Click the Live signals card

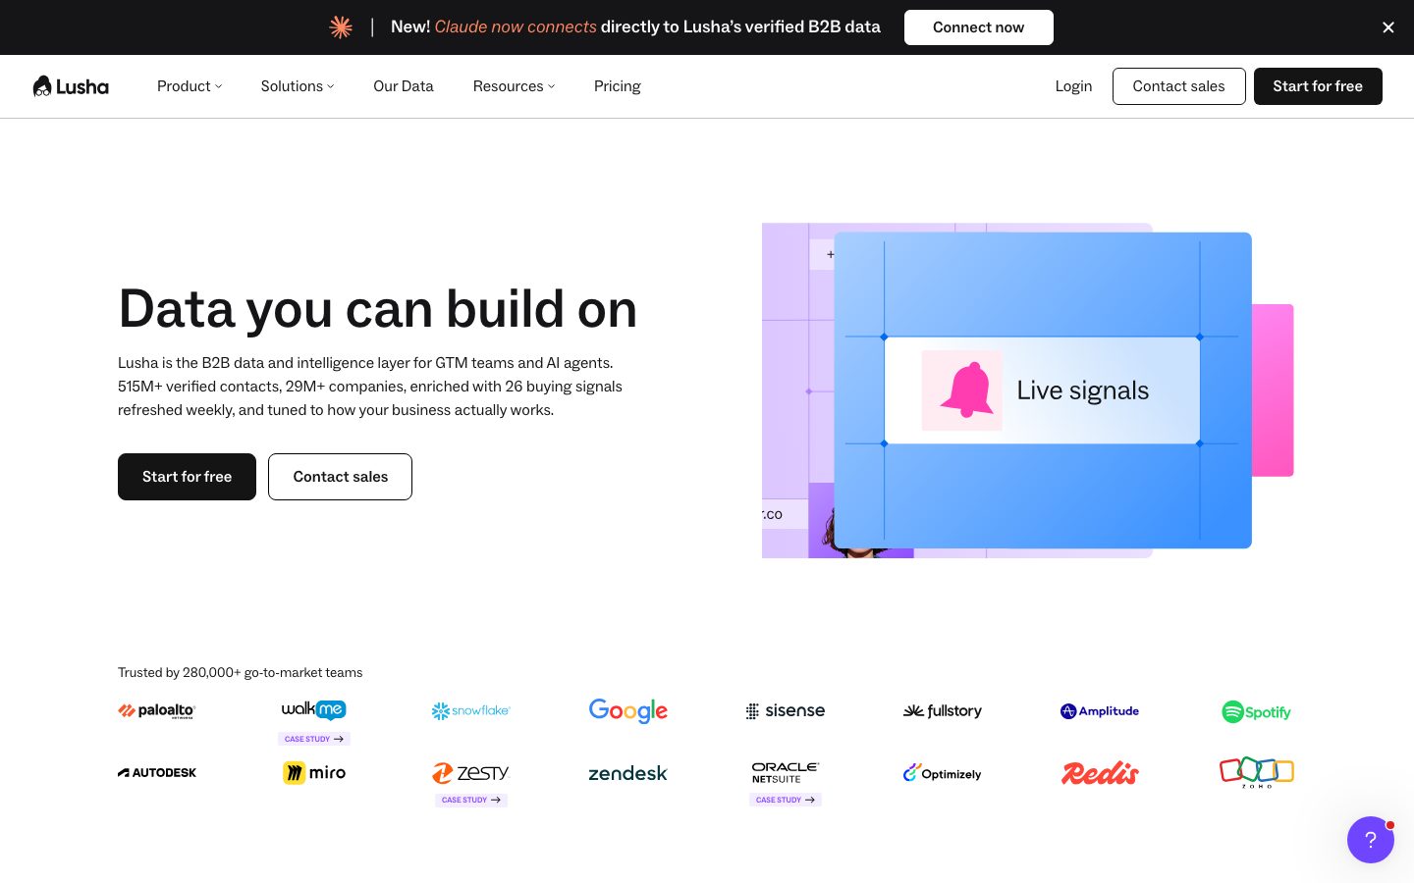[1042, 390]
